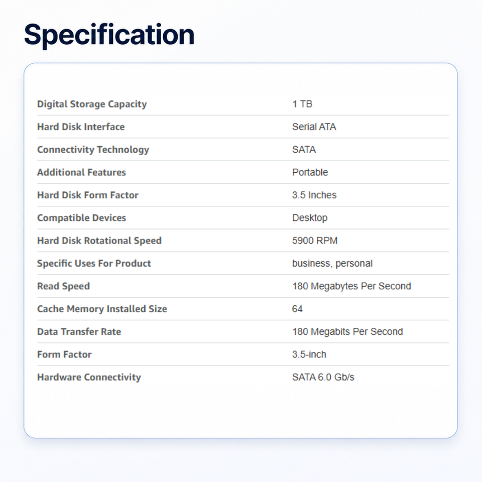
Task: Click the SATA 6.0 Gb/s value
Action: (x=323, y=377)
